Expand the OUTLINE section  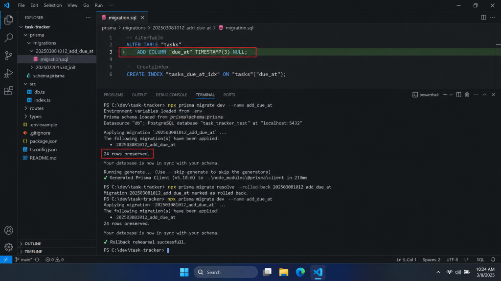click(x=21, y=244)
